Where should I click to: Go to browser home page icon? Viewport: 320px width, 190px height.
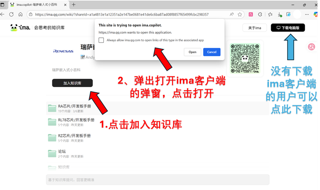(x=20, y=14)
